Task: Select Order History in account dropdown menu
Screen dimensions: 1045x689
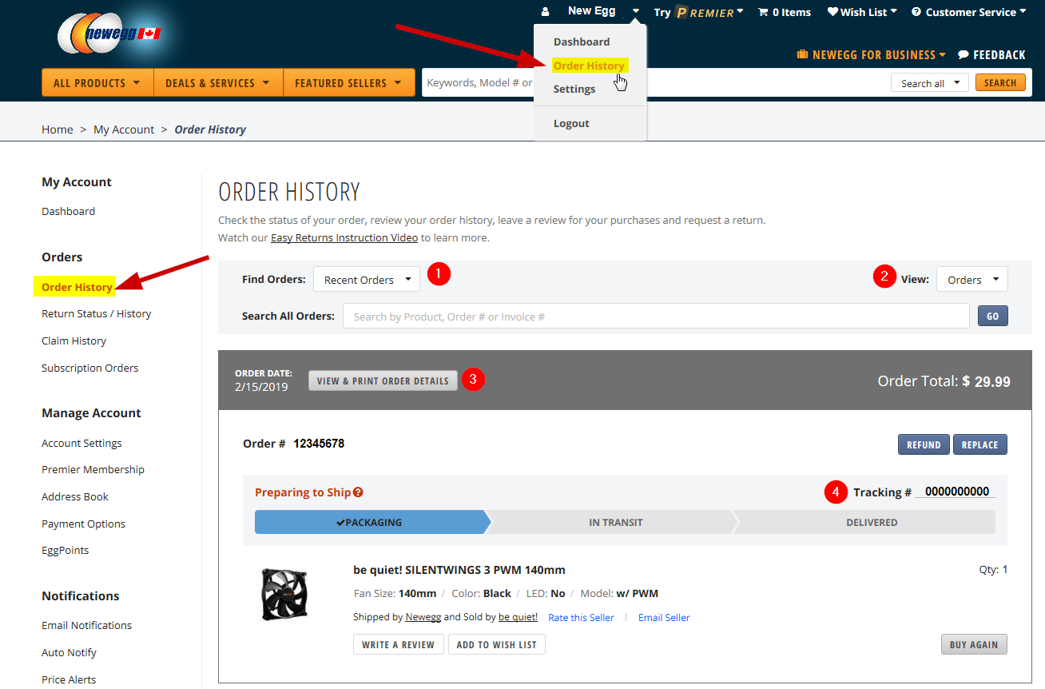Action: 590,66
